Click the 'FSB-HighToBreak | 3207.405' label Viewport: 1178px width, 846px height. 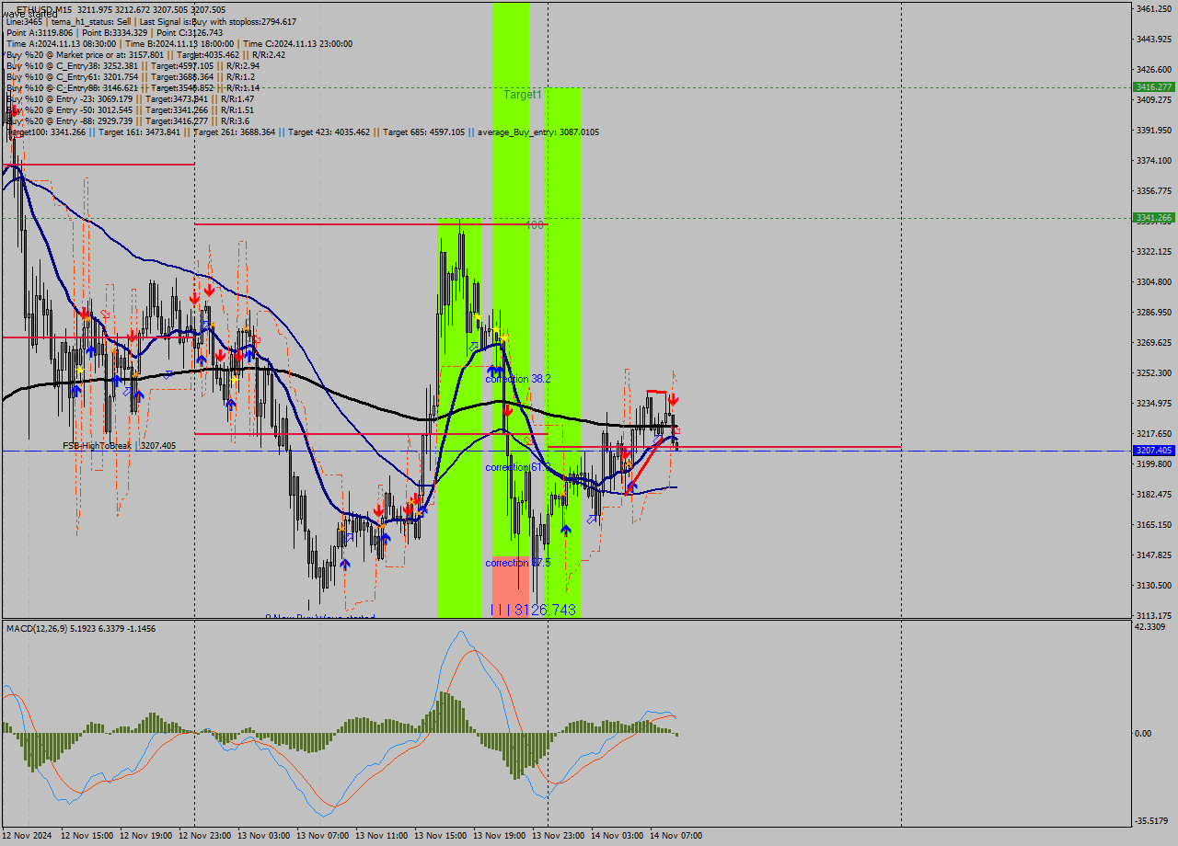click(119, 445)
